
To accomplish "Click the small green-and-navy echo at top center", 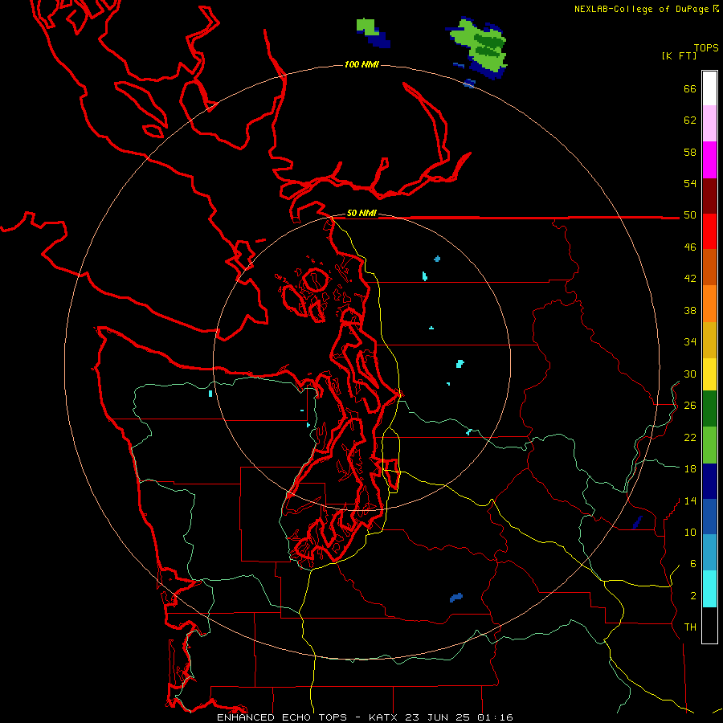I will [x=373, y=33].
